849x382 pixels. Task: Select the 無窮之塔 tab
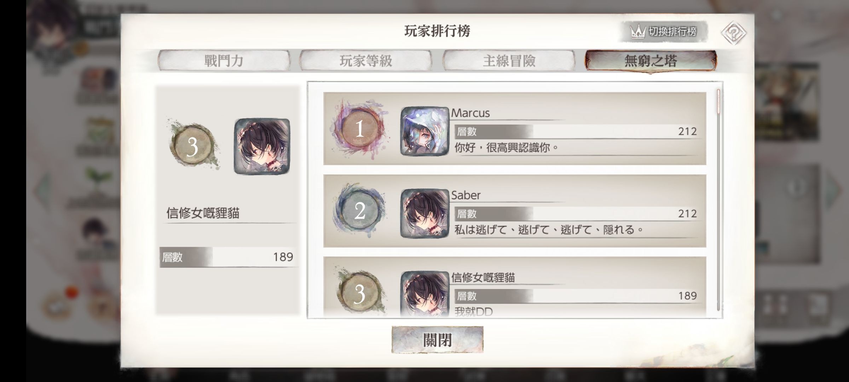click(x=651, y=61)
